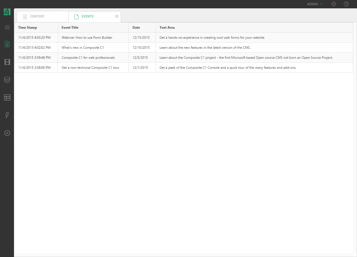Click the Event Title column header
Viewport: 357px width, 257px height.
(x=70, y=28)
